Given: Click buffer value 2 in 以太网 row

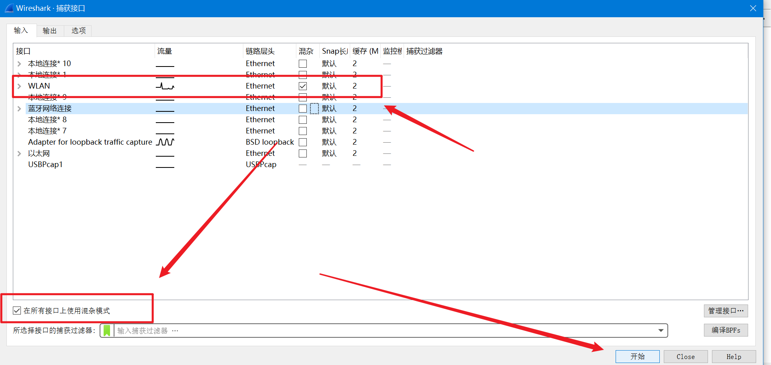Looking at the screenshot, I should [355, 153].
